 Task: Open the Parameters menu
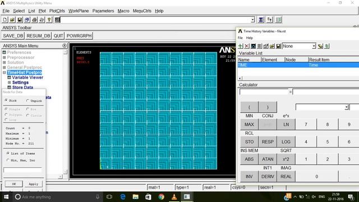pos(103,11)
